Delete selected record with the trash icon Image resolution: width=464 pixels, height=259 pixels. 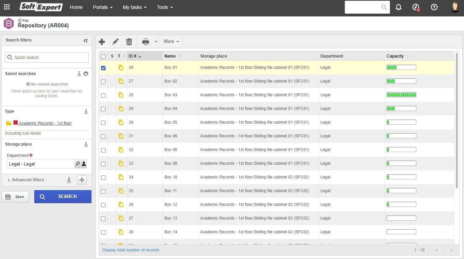click(x=129, y=41)
